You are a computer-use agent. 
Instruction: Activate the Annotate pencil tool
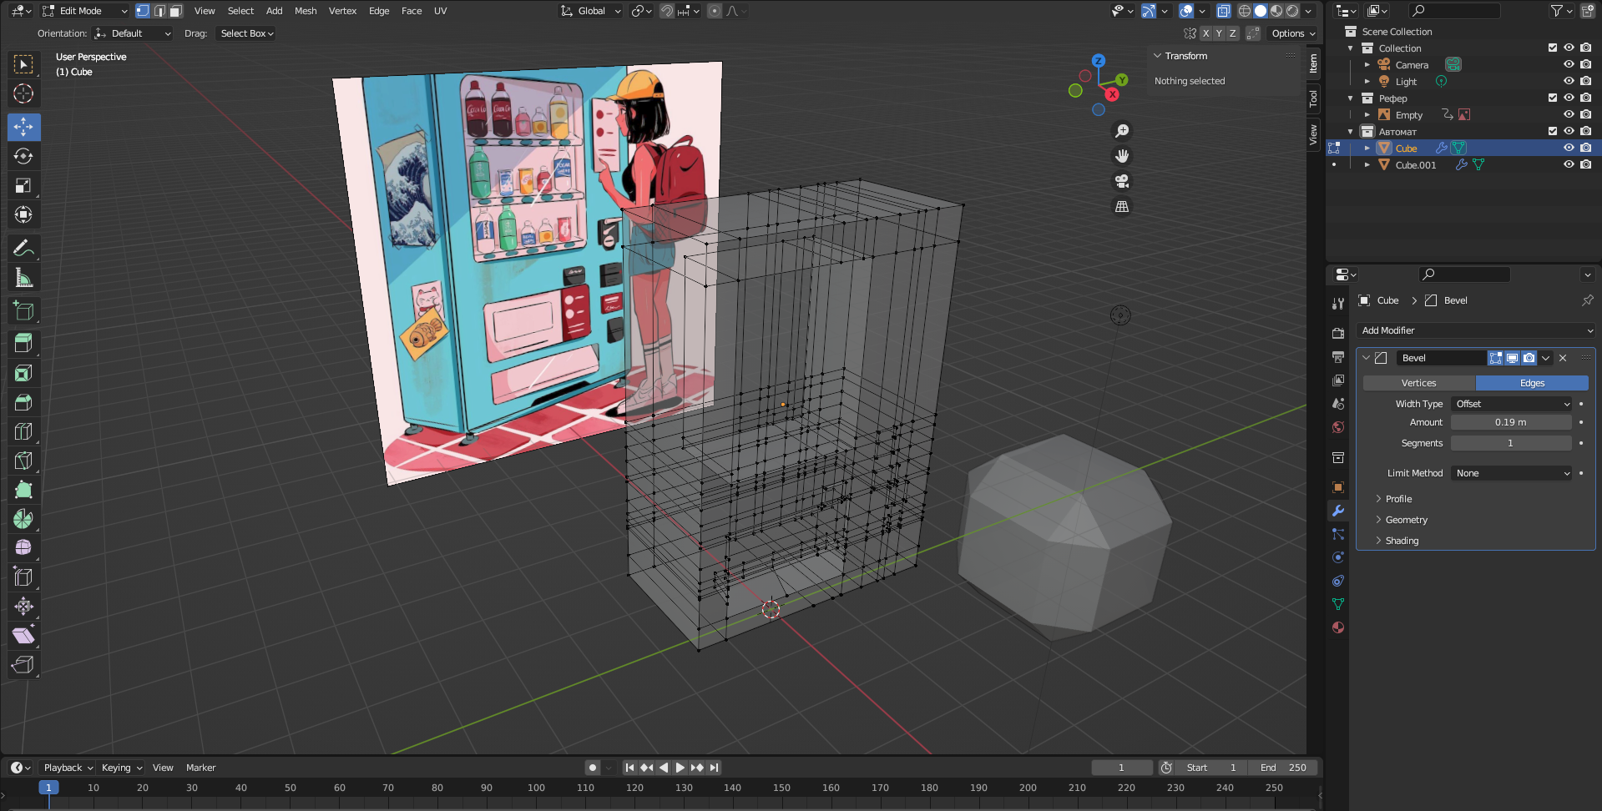click(x=23, y=249)
